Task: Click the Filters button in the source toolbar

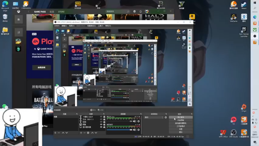Action: click(101, 110)
